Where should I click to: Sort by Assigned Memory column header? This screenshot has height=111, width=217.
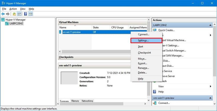coord(138,27)
